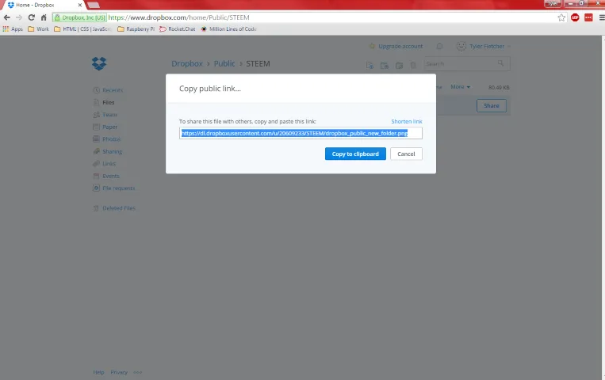
Task: Open the Million Lines of Code bookmark
Action: point(228,29)
